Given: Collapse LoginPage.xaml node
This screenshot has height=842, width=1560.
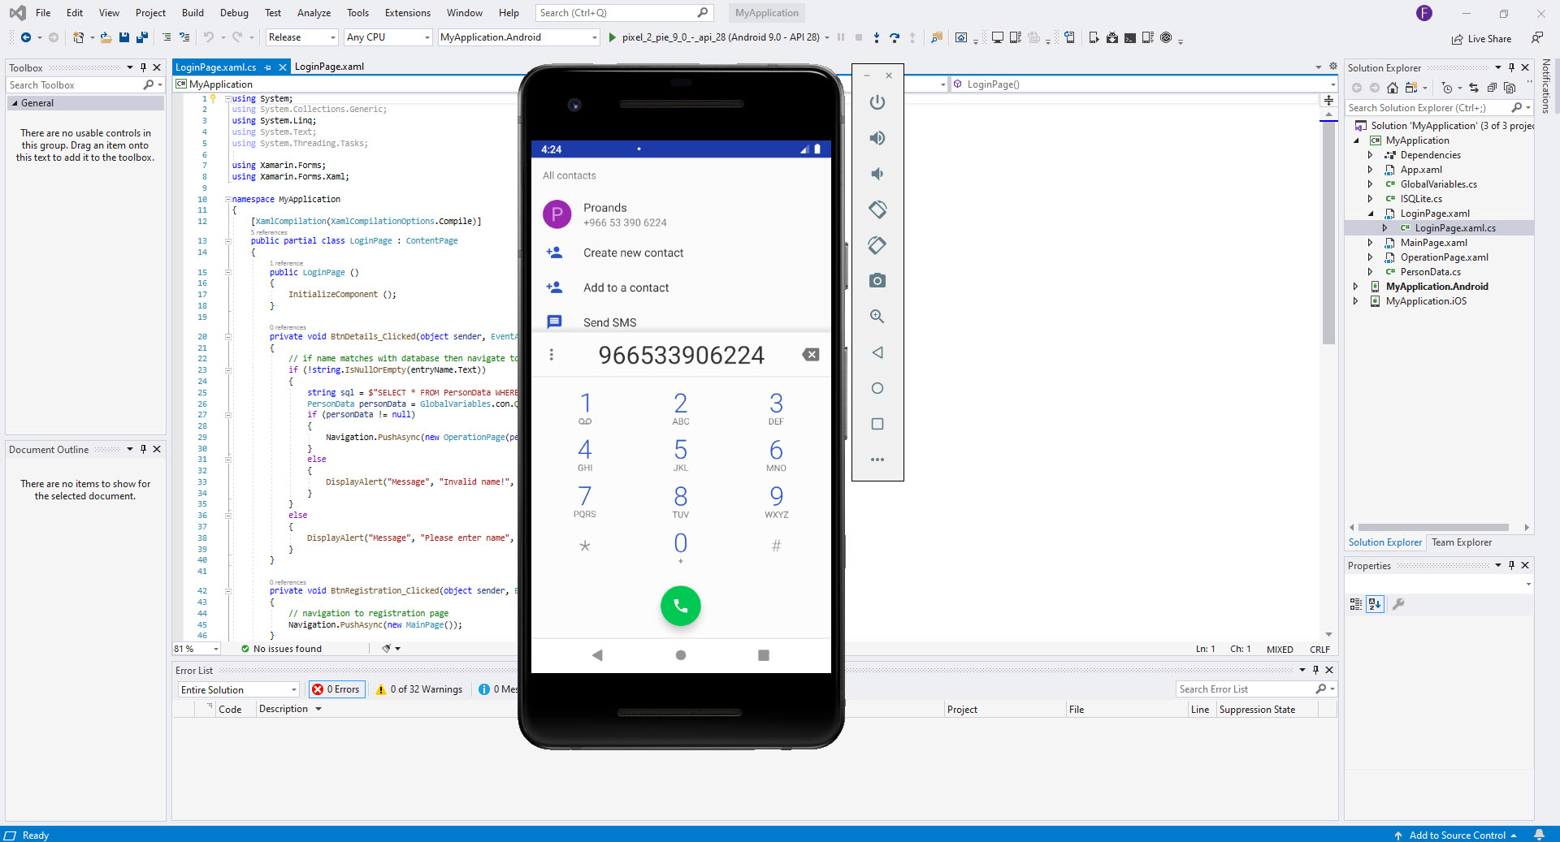Looking at the screenshot, I should pyautogui.click(x=1370, y=214).
